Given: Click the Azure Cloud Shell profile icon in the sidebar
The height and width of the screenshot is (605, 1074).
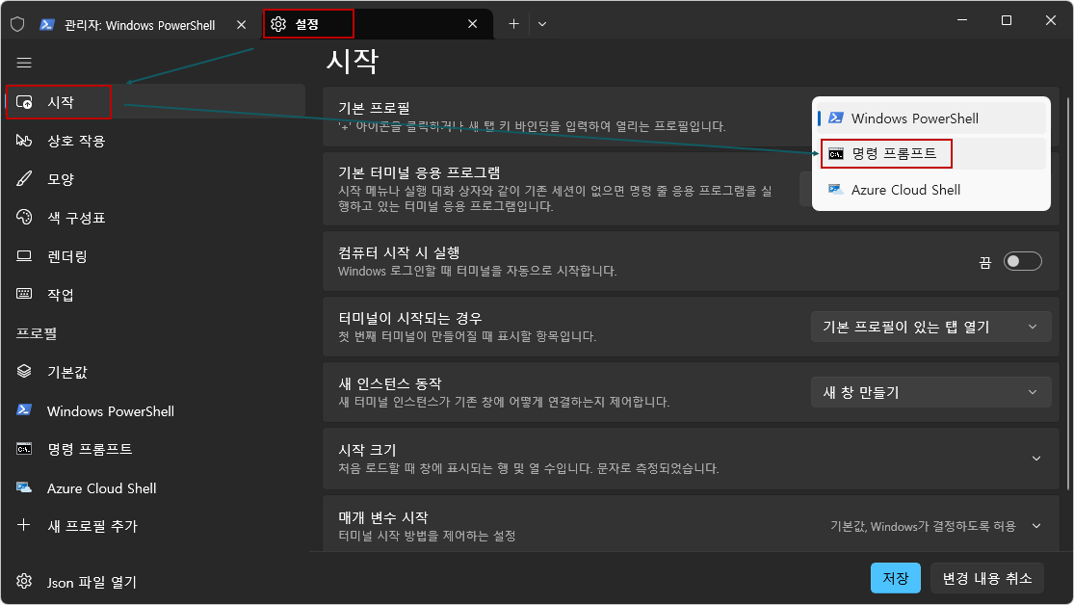Looking at the screenshot, I should [x=24, y=487].
